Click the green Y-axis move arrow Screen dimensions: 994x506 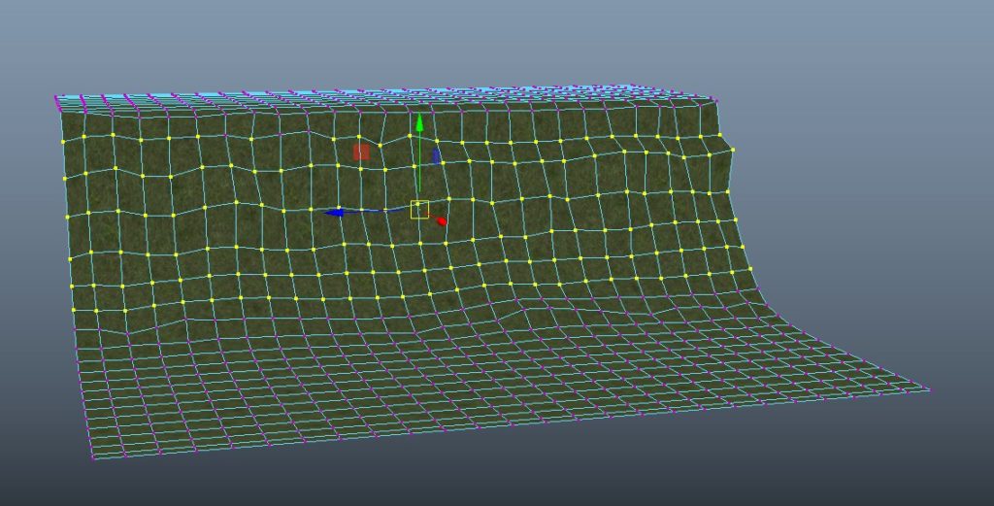click(x=419, y=123)
